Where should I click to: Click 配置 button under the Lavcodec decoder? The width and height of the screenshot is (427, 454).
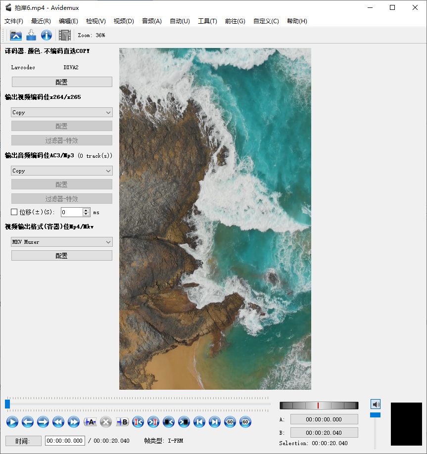pos(62,82)
